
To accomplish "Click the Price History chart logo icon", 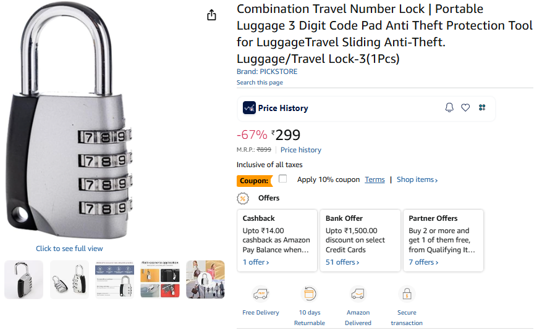I will (x=249, y=108).
